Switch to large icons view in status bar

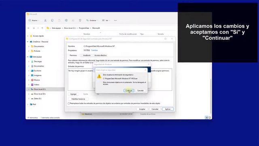coord(210,118)
